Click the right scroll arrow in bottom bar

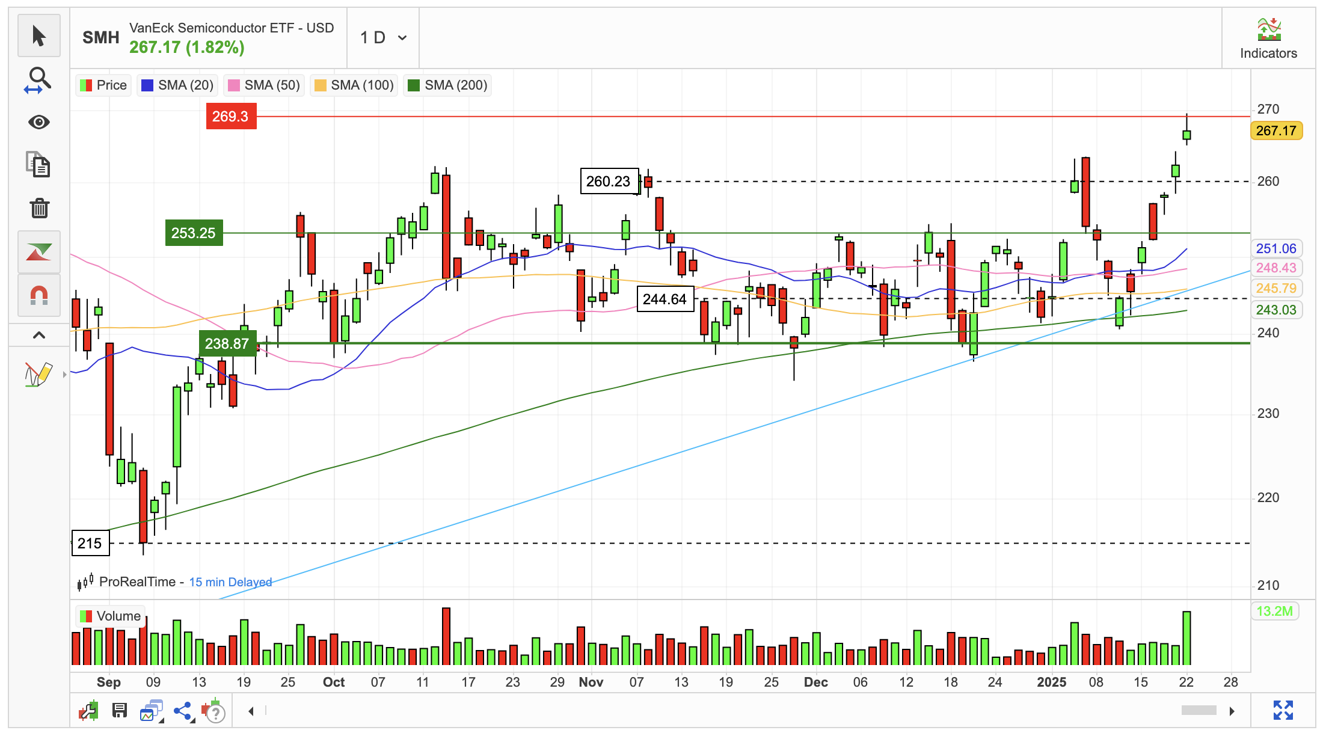point(1232,711)
